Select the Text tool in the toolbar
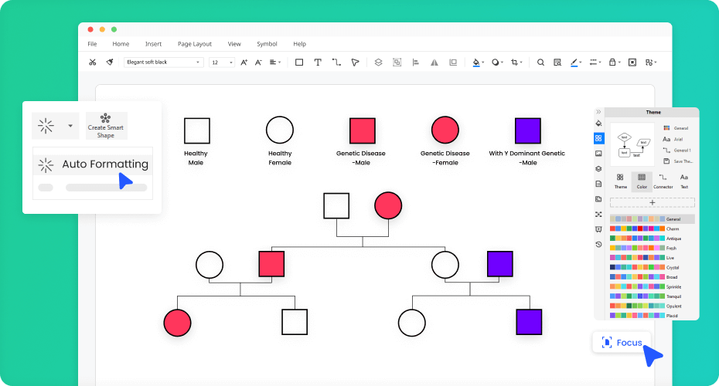Viewport: 719px width, 386px height. click(317, 63)
